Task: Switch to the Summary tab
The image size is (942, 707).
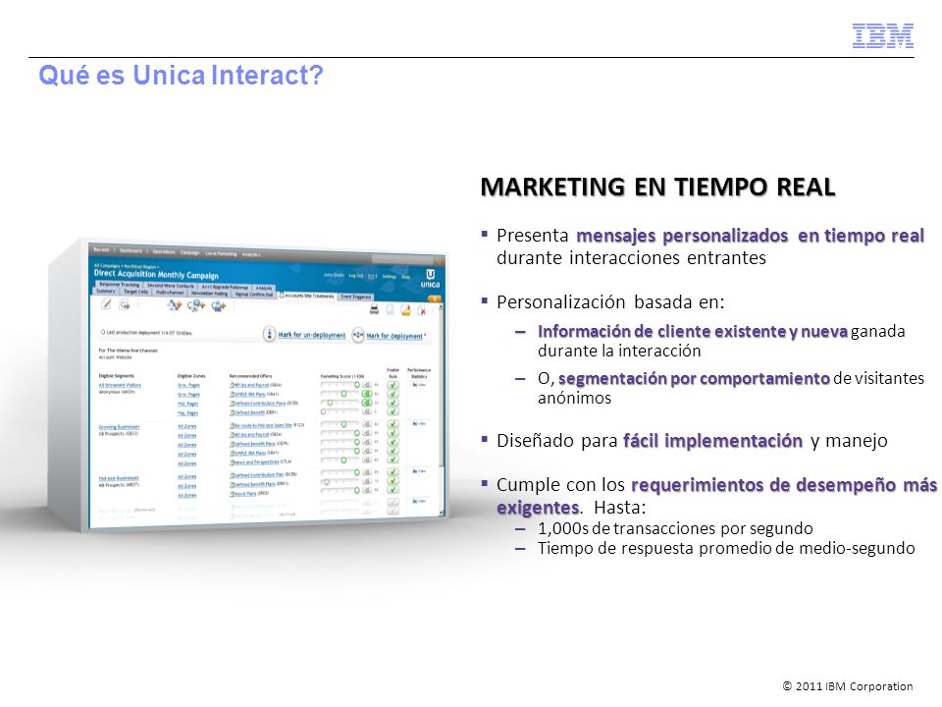Action: 106,291
